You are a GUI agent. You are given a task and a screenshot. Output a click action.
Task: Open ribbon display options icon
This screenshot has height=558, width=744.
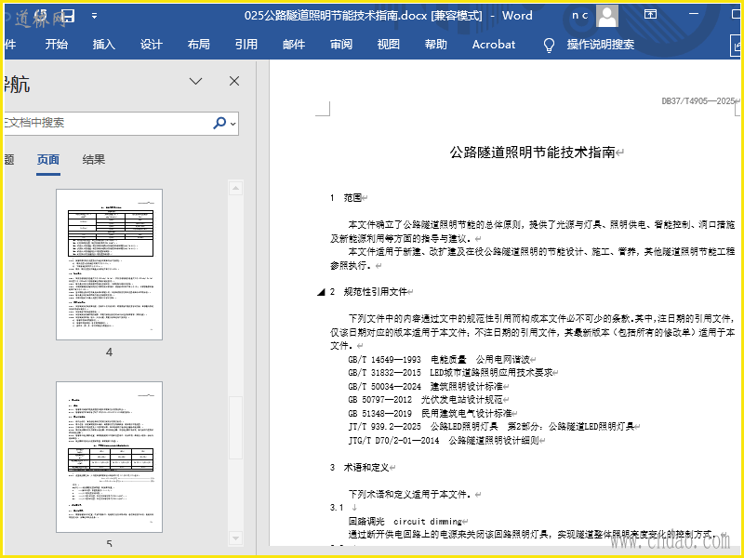pyautogui.click(x=650, y=14)
